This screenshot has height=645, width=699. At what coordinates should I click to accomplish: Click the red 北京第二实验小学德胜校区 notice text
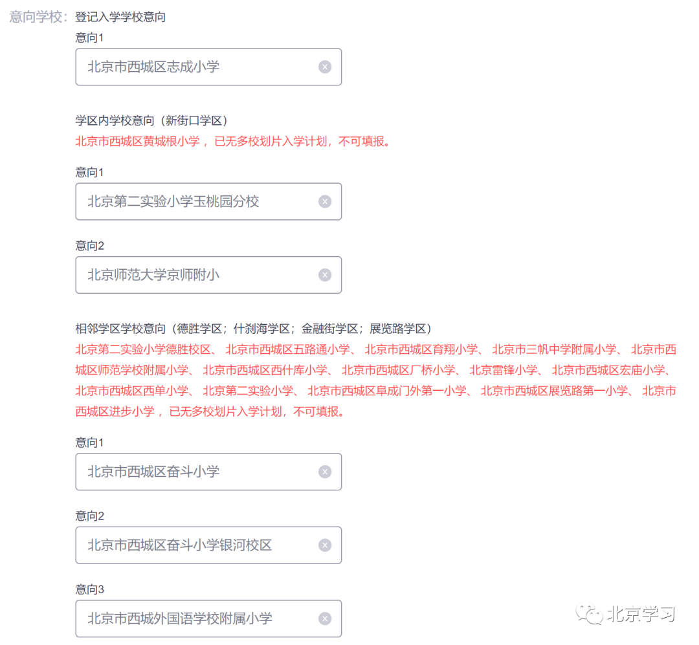coord(142,349)
